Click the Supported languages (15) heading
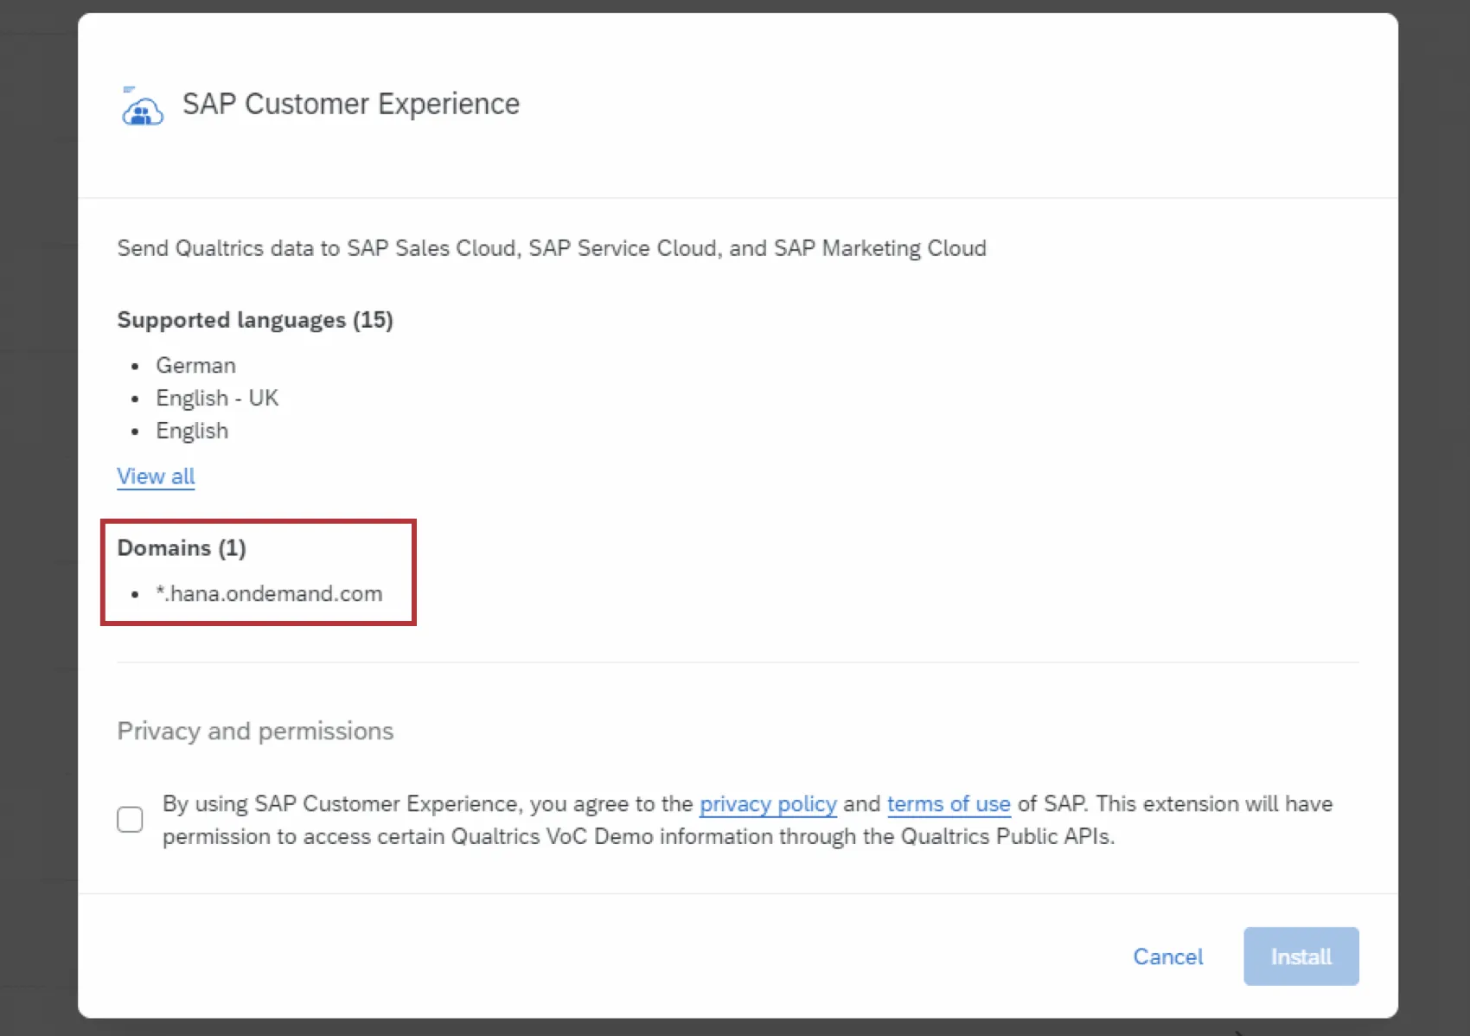Screen dimensions: 1470x1036 [255, 319]
